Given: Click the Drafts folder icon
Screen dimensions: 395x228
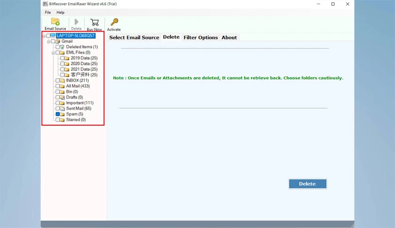Looking at the screenshot, I should pyautogui.click(x=62, y=98).
